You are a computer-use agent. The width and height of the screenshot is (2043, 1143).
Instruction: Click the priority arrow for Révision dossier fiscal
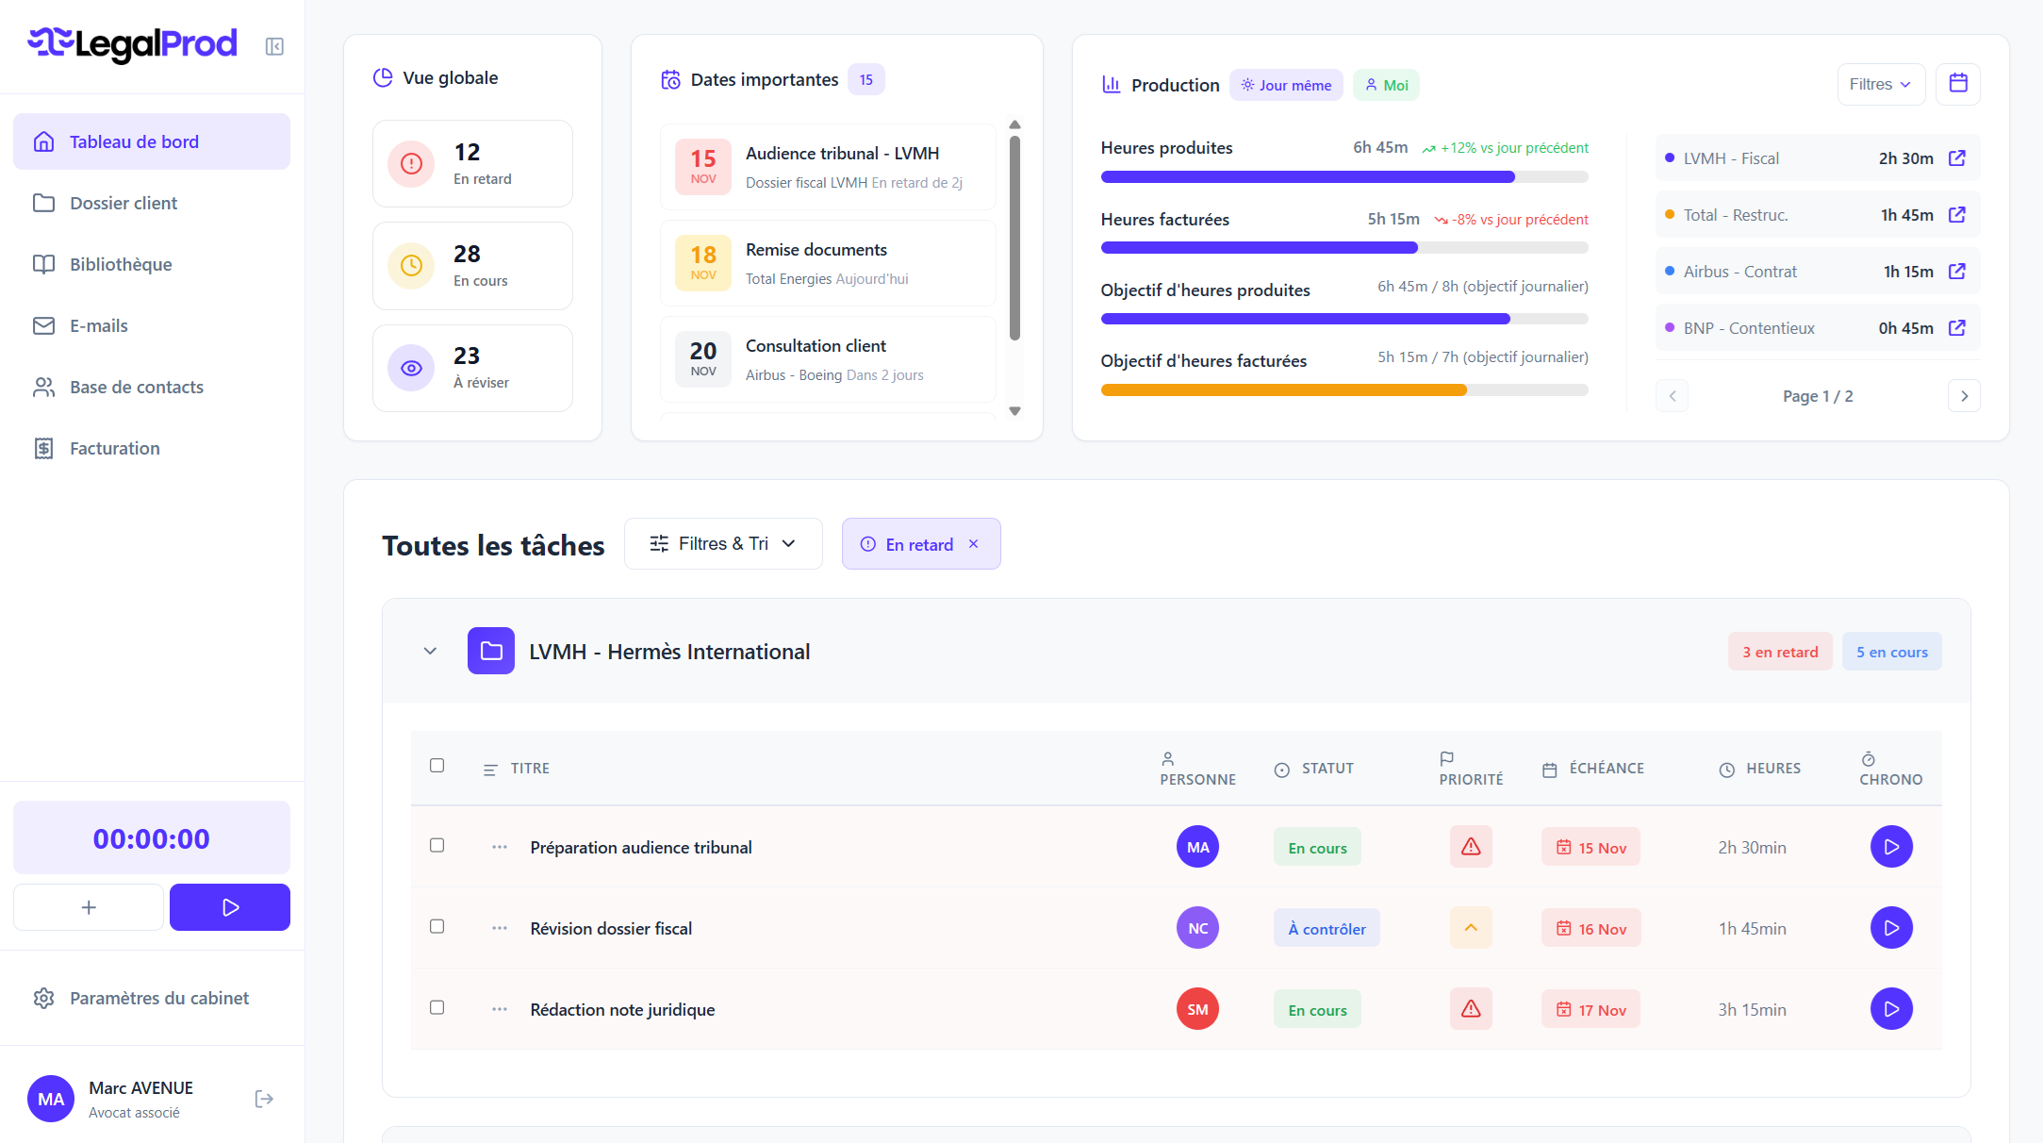tap(1471, 928)
